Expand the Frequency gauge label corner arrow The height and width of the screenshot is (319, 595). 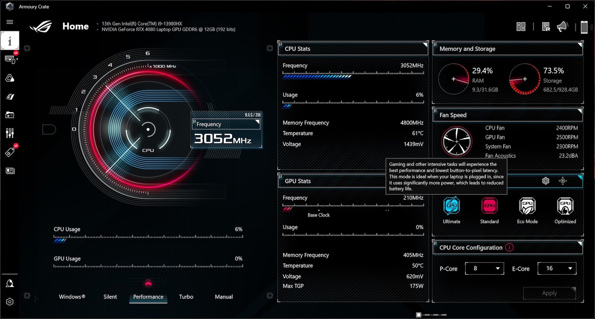coord(257,122)
